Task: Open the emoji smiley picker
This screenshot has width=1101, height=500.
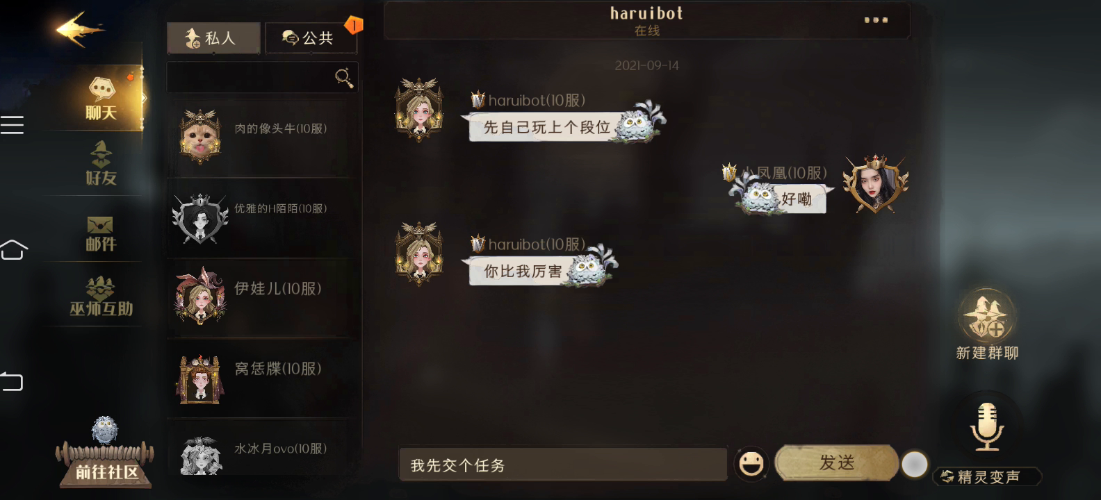Action: coord(751,463)
